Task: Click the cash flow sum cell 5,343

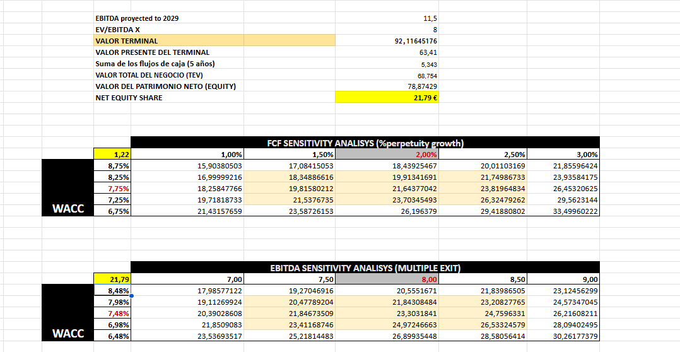Action: pyautogui.click(x=387, y=64)
